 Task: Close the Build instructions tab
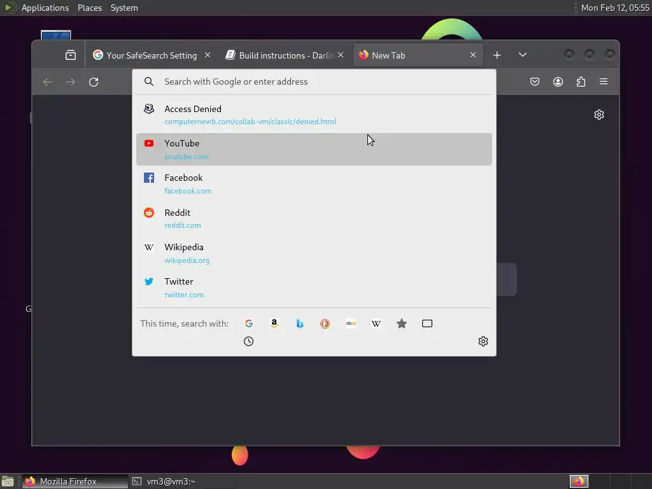point(341,55)
